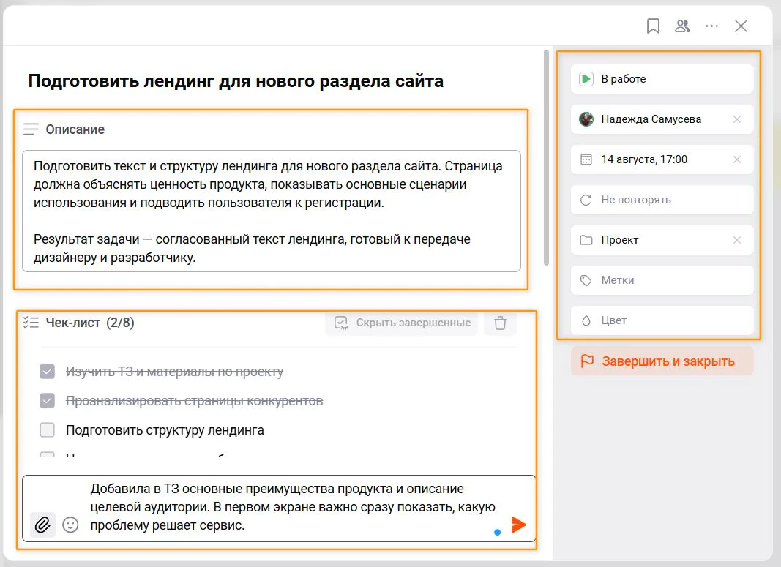This screenshot has height=567, width=781.
Task: Clear the Проект field with X
Action: pyautogui.click(x=737, y=240)
